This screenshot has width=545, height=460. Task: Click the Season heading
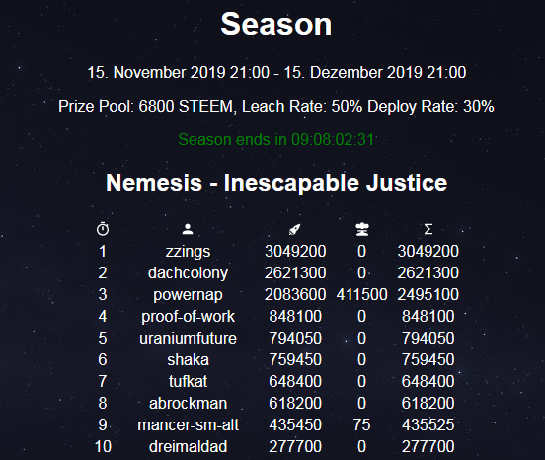[276, 24]
